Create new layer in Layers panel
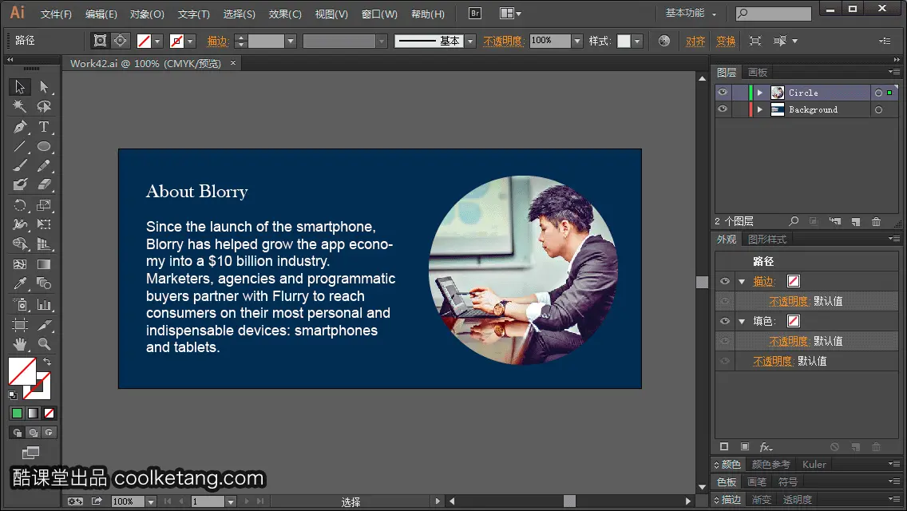Viewport: 907px width, 511px height. [856, 222]
